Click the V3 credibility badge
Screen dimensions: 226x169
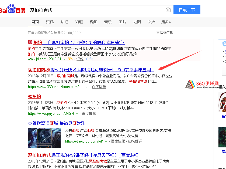(70, 59)
